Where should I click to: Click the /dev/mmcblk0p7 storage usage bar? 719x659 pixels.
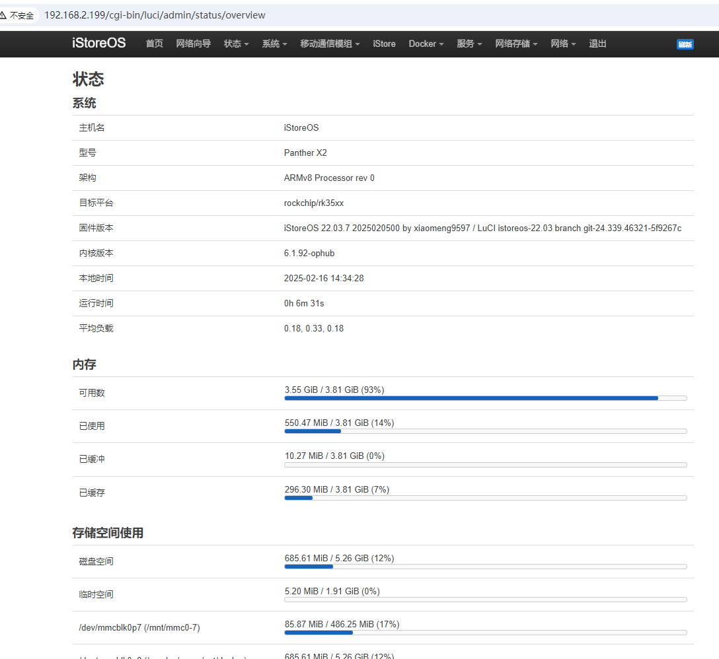[x=485, y=633]
